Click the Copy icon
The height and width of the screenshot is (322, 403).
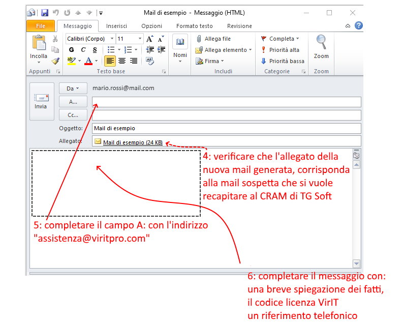(x=55, y=50)
